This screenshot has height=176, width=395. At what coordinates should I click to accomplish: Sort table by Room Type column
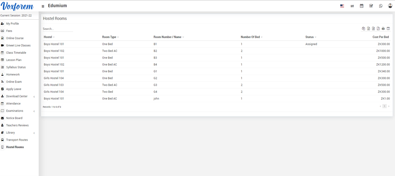click(109, 37)
